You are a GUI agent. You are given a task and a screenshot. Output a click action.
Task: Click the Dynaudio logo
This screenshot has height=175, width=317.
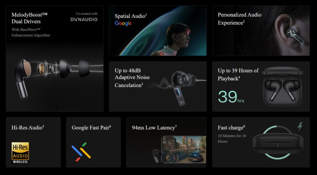click(x=84, y=19)
